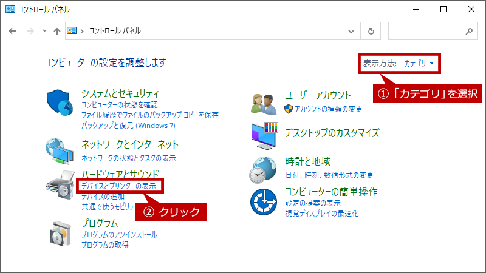Click the Network and Internet globe icon

(60, 151)
